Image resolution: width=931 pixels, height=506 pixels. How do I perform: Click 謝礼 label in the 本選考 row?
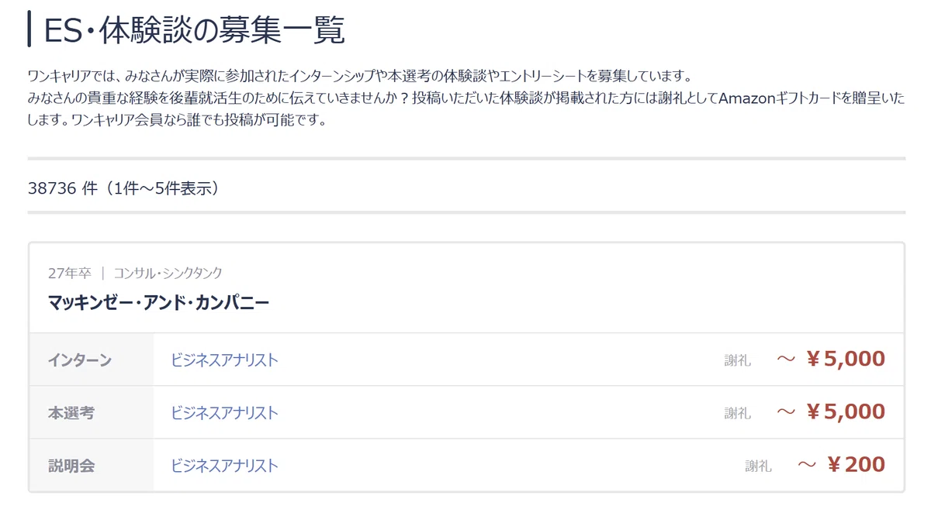click(738, 413)
